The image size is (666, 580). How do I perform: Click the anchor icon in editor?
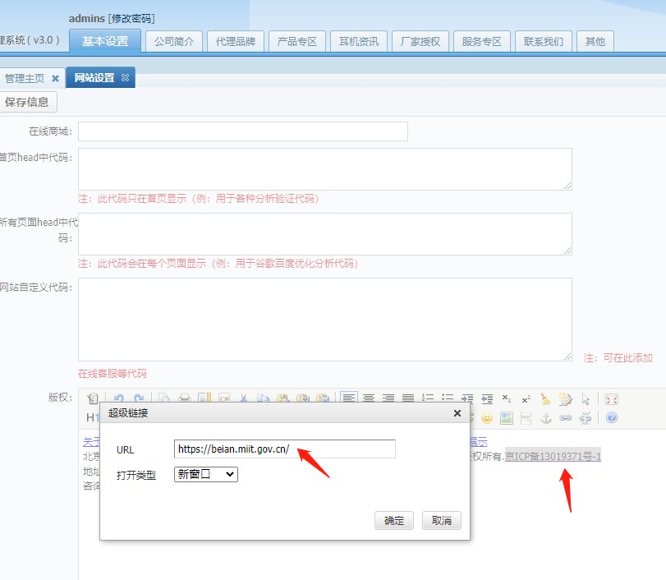(545, 418)
